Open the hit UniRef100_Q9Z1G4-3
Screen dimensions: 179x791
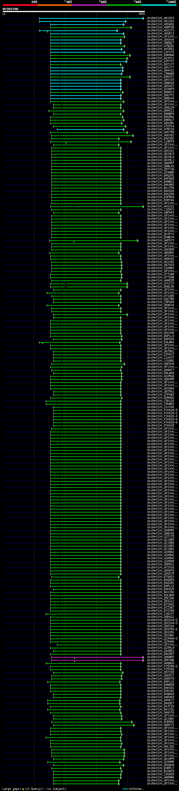click(162, 623)
